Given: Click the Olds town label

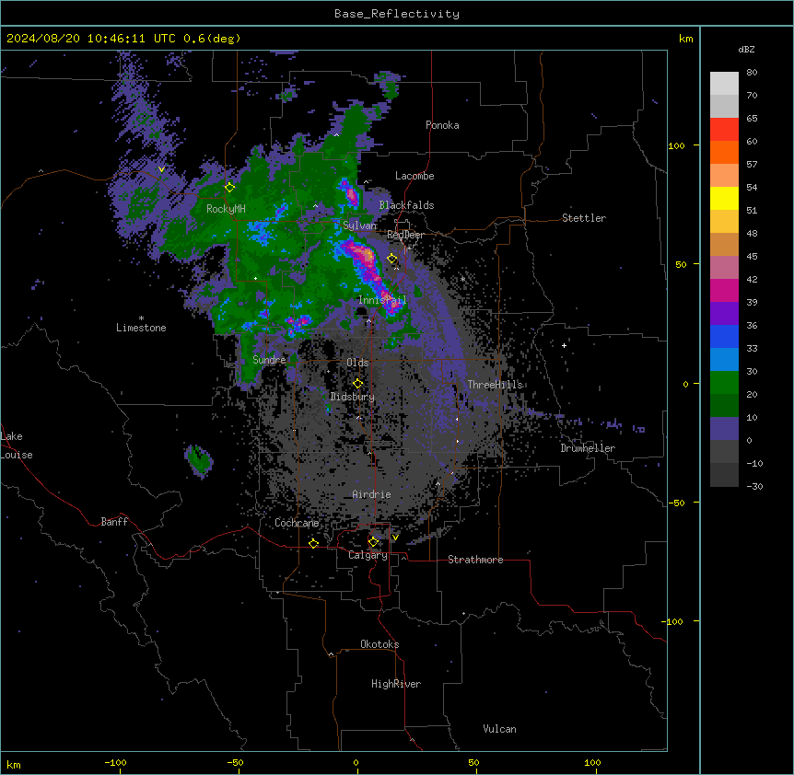Looking at the screenshot, I should [357, 363].
